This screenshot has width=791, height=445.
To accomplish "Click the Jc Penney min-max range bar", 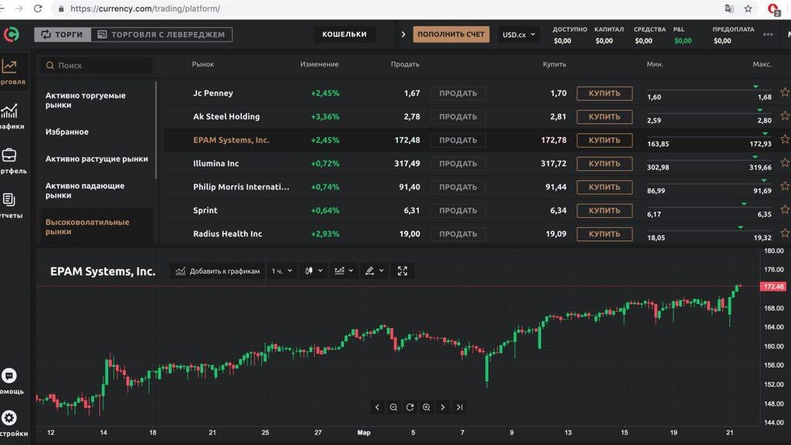I will (709, 90).
